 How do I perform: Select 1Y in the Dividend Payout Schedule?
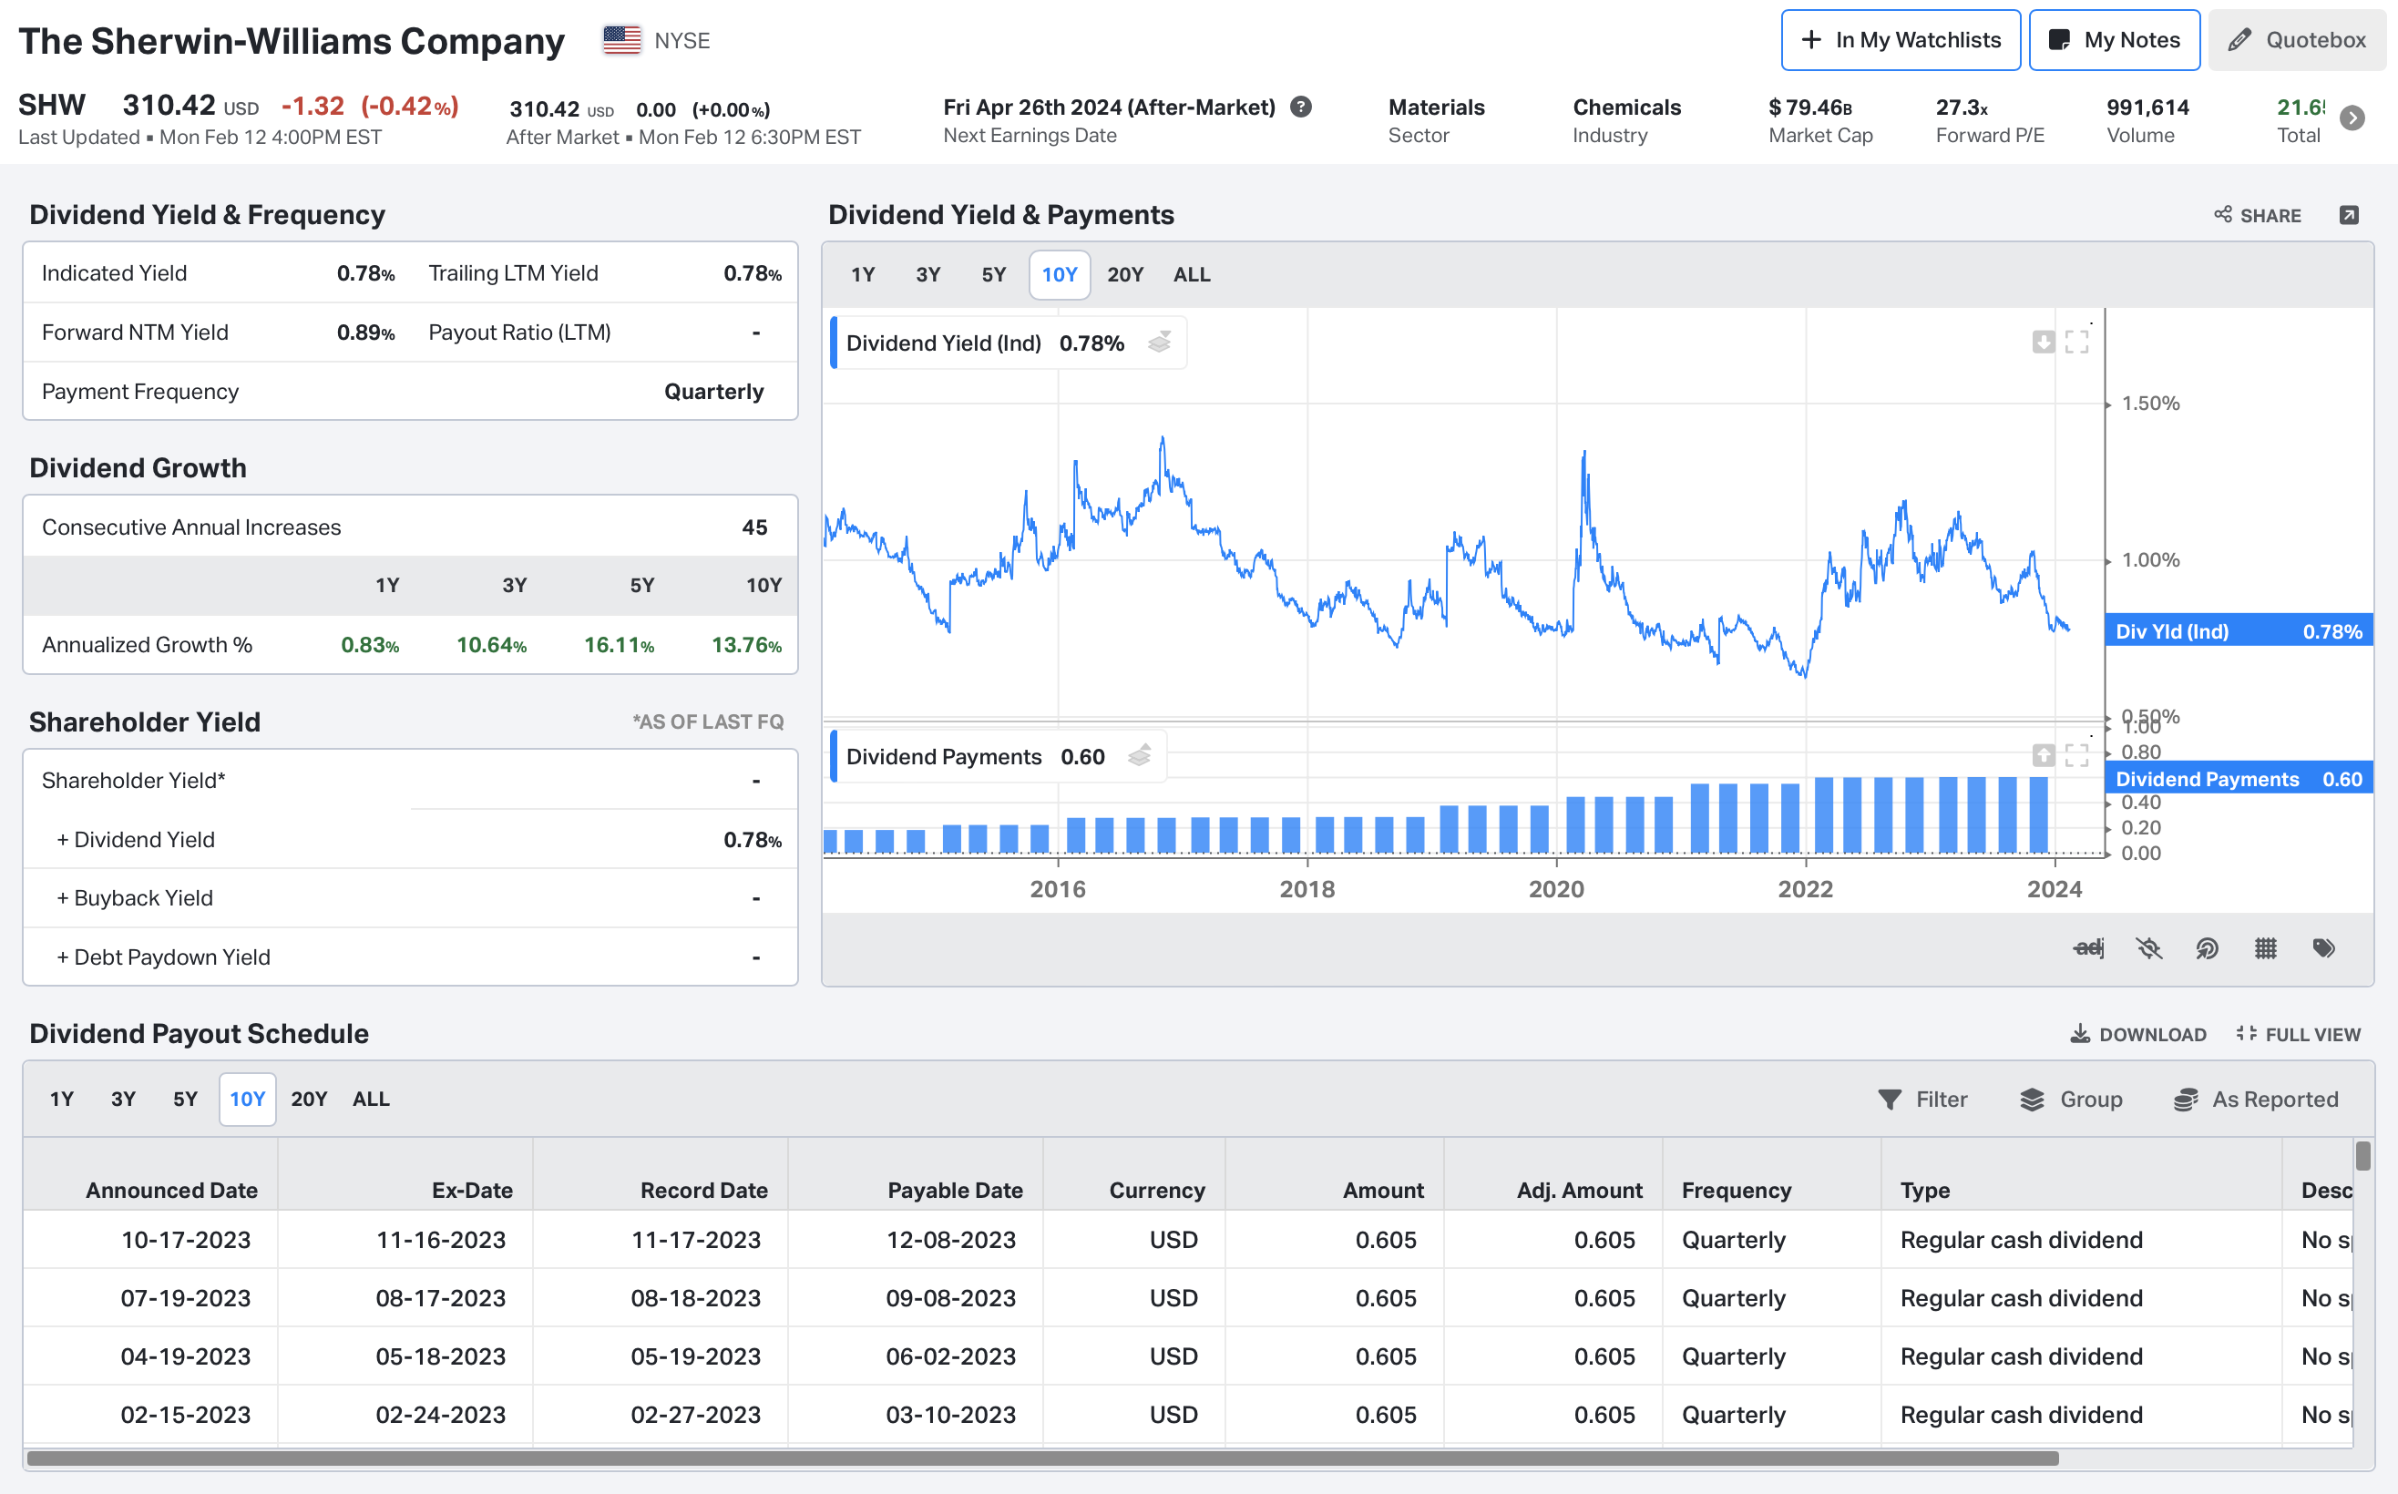point(61,1099)
